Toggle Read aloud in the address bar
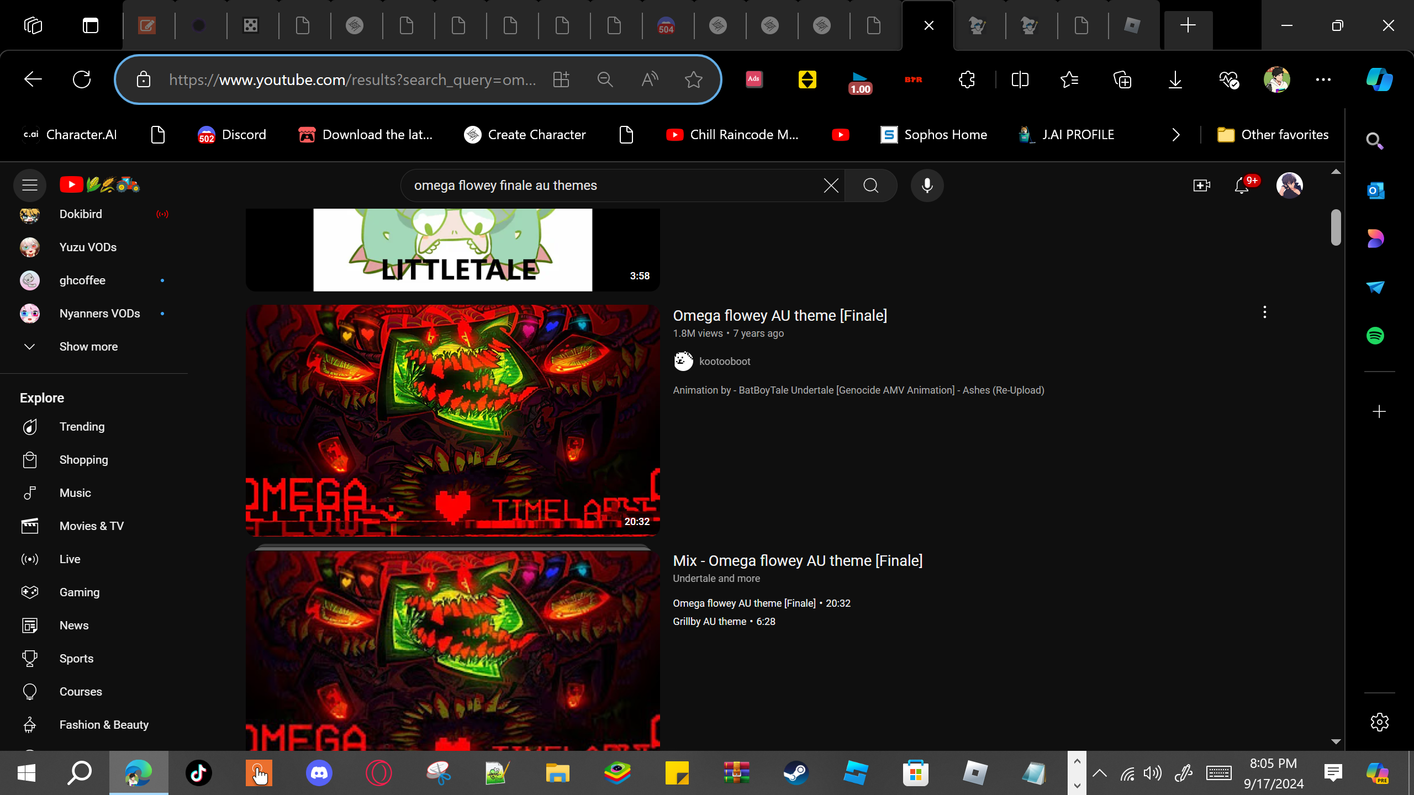The image size is (1414, 795). pyautogui.click(x=650, y=79)
